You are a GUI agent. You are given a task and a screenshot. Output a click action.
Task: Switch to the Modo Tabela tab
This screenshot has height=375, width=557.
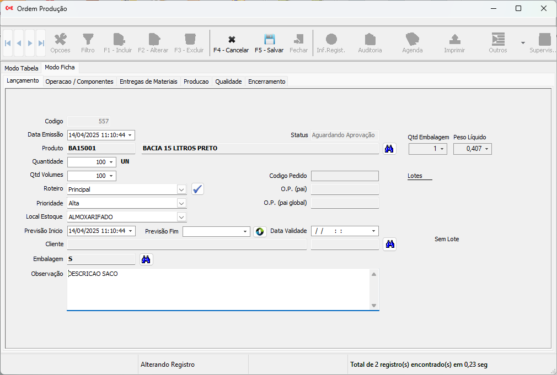tap(22, 68)
